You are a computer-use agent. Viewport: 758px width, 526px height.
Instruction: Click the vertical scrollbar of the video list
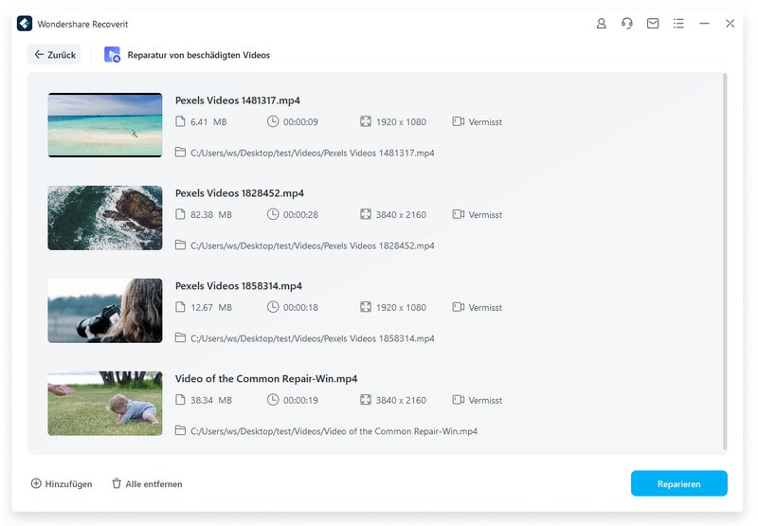[x=725, y=261]
